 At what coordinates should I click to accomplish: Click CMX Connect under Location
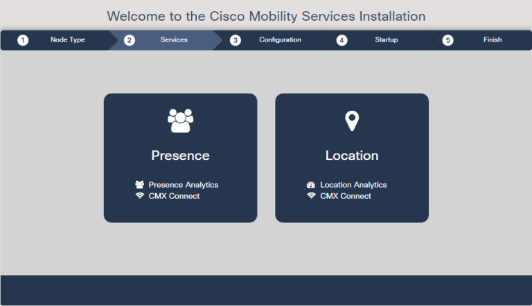click(346, 196)
